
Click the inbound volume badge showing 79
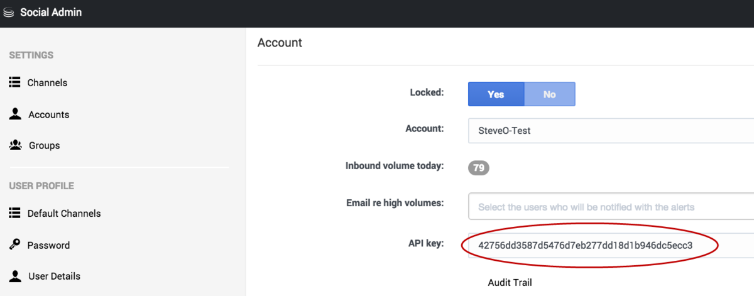coord(479,168)
